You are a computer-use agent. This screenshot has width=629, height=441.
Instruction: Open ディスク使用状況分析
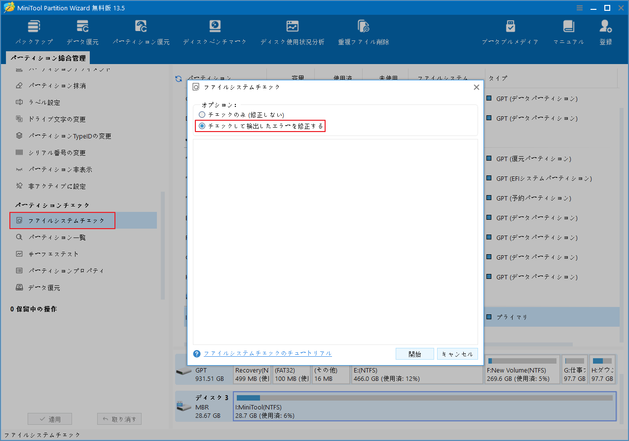pos(292,31)
